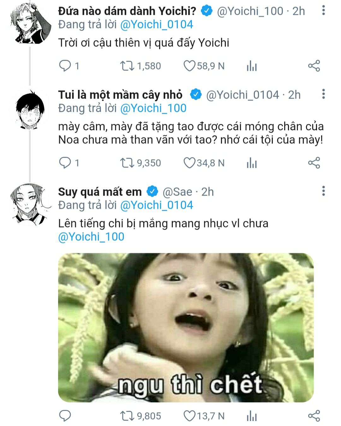This screenshot has width=341, height=426.
Task: Open more options for @Yoichi_0104 tweet
Action: tap(323, 94)
